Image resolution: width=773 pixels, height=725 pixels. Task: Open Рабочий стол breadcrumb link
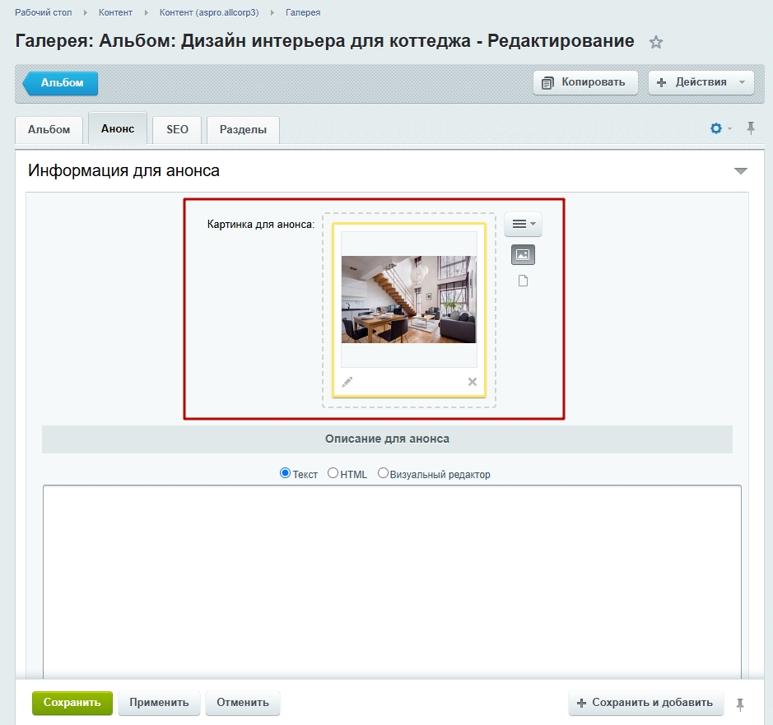coord(44,12)
